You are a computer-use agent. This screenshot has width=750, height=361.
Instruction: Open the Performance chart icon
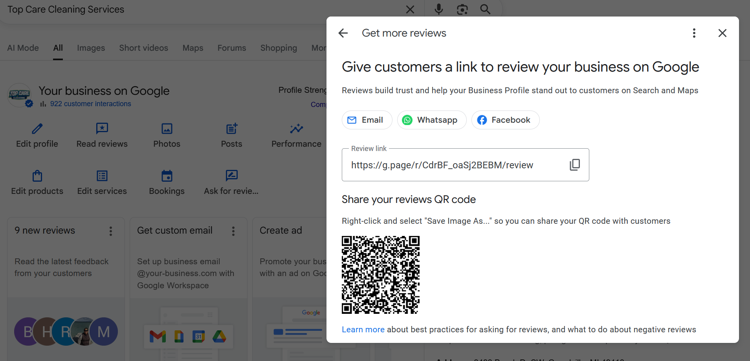(297, 129)
